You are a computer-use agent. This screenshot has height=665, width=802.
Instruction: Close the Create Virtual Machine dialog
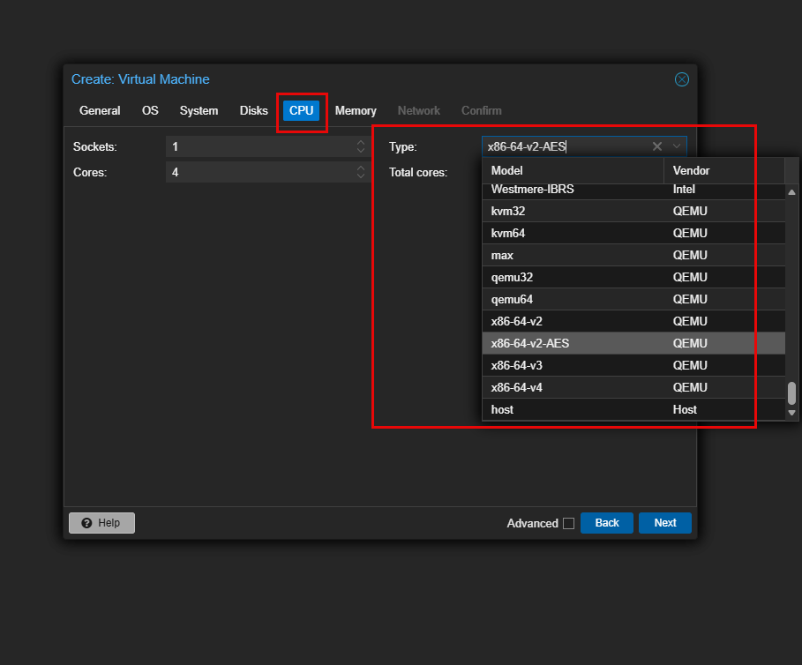tap(681, 79)
